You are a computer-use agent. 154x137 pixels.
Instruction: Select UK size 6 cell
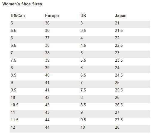coord(82,68)
